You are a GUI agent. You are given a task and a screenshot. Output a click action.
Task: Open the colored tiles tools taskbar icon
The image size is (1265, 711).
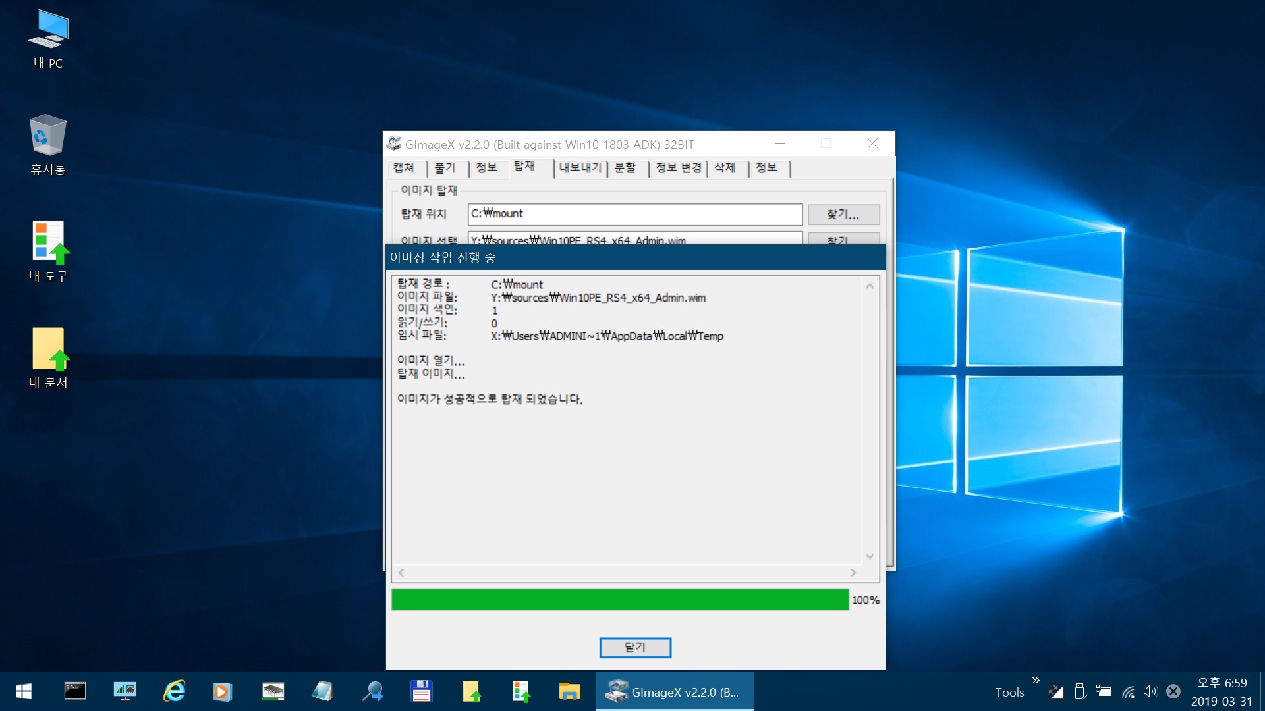520,691
